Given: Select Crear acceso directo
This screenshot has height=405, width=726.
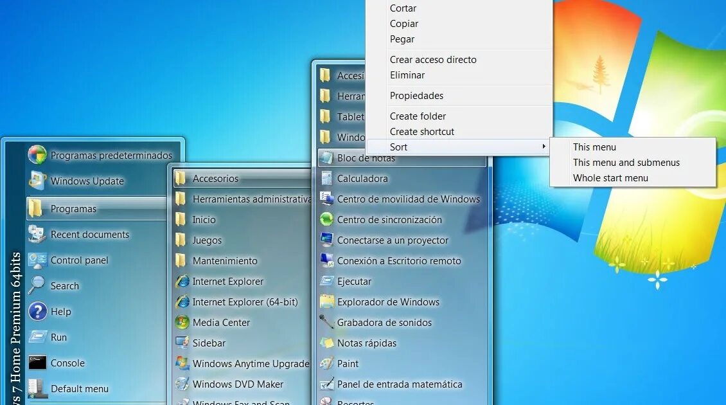Looking at the screenshot, I should click(x=433, y=59).
